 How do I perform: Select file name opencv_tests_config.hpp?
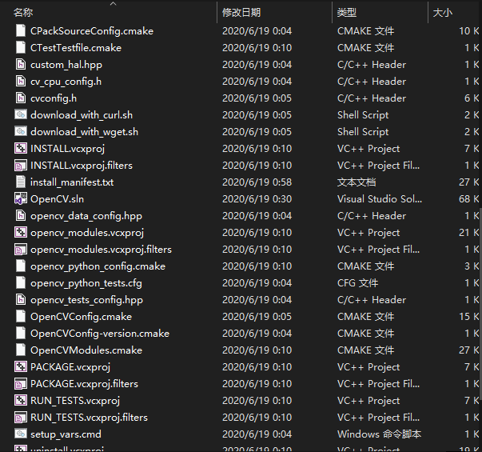tap(86, 300)
